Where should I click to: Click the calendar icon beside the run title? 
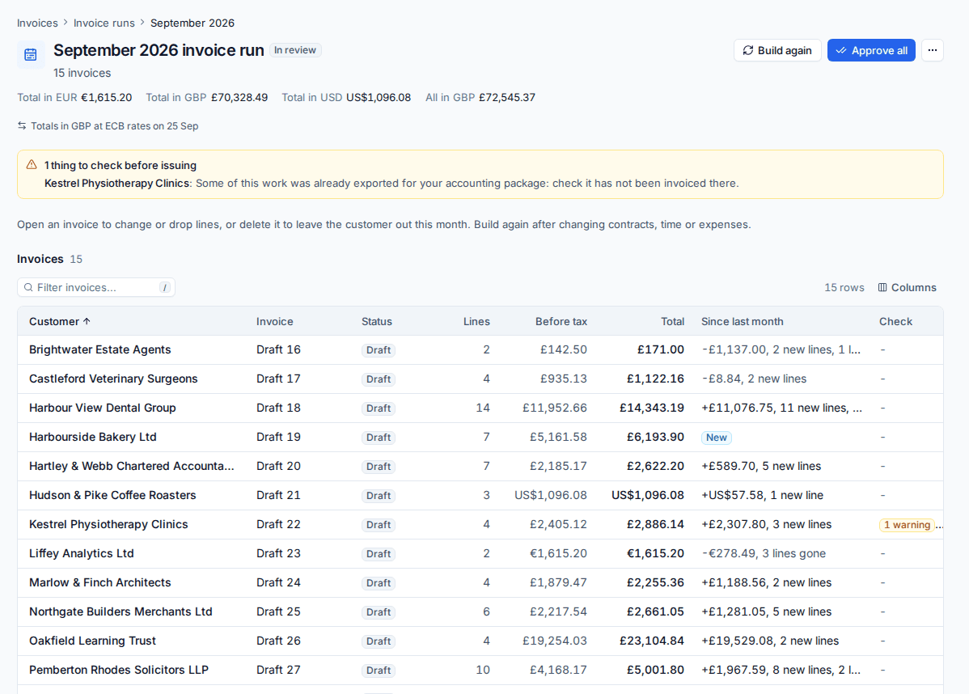30,55
